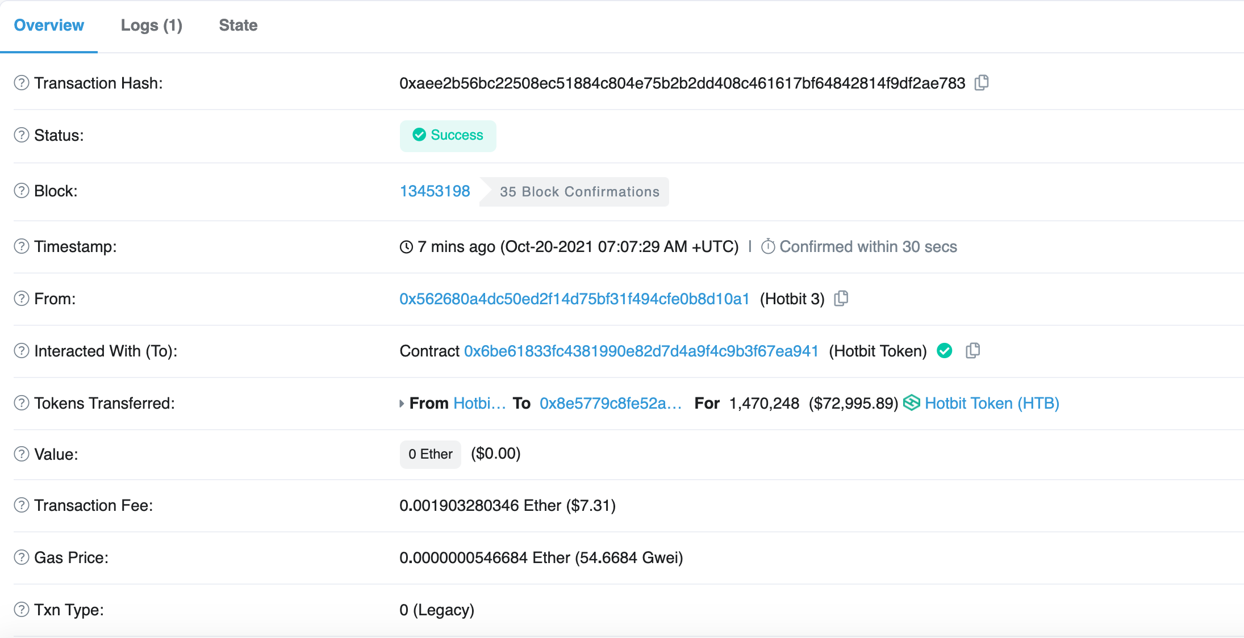
Task: Click the Transaction Fee help icon
Action: (x=22, y=505)
